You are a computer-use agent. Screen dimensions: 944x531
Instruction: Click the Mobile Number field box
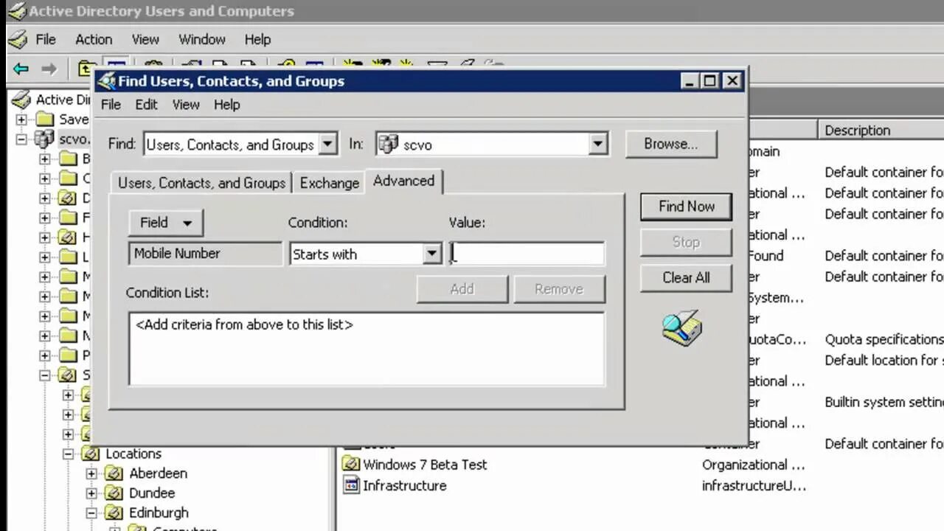[x=204, y=253]
